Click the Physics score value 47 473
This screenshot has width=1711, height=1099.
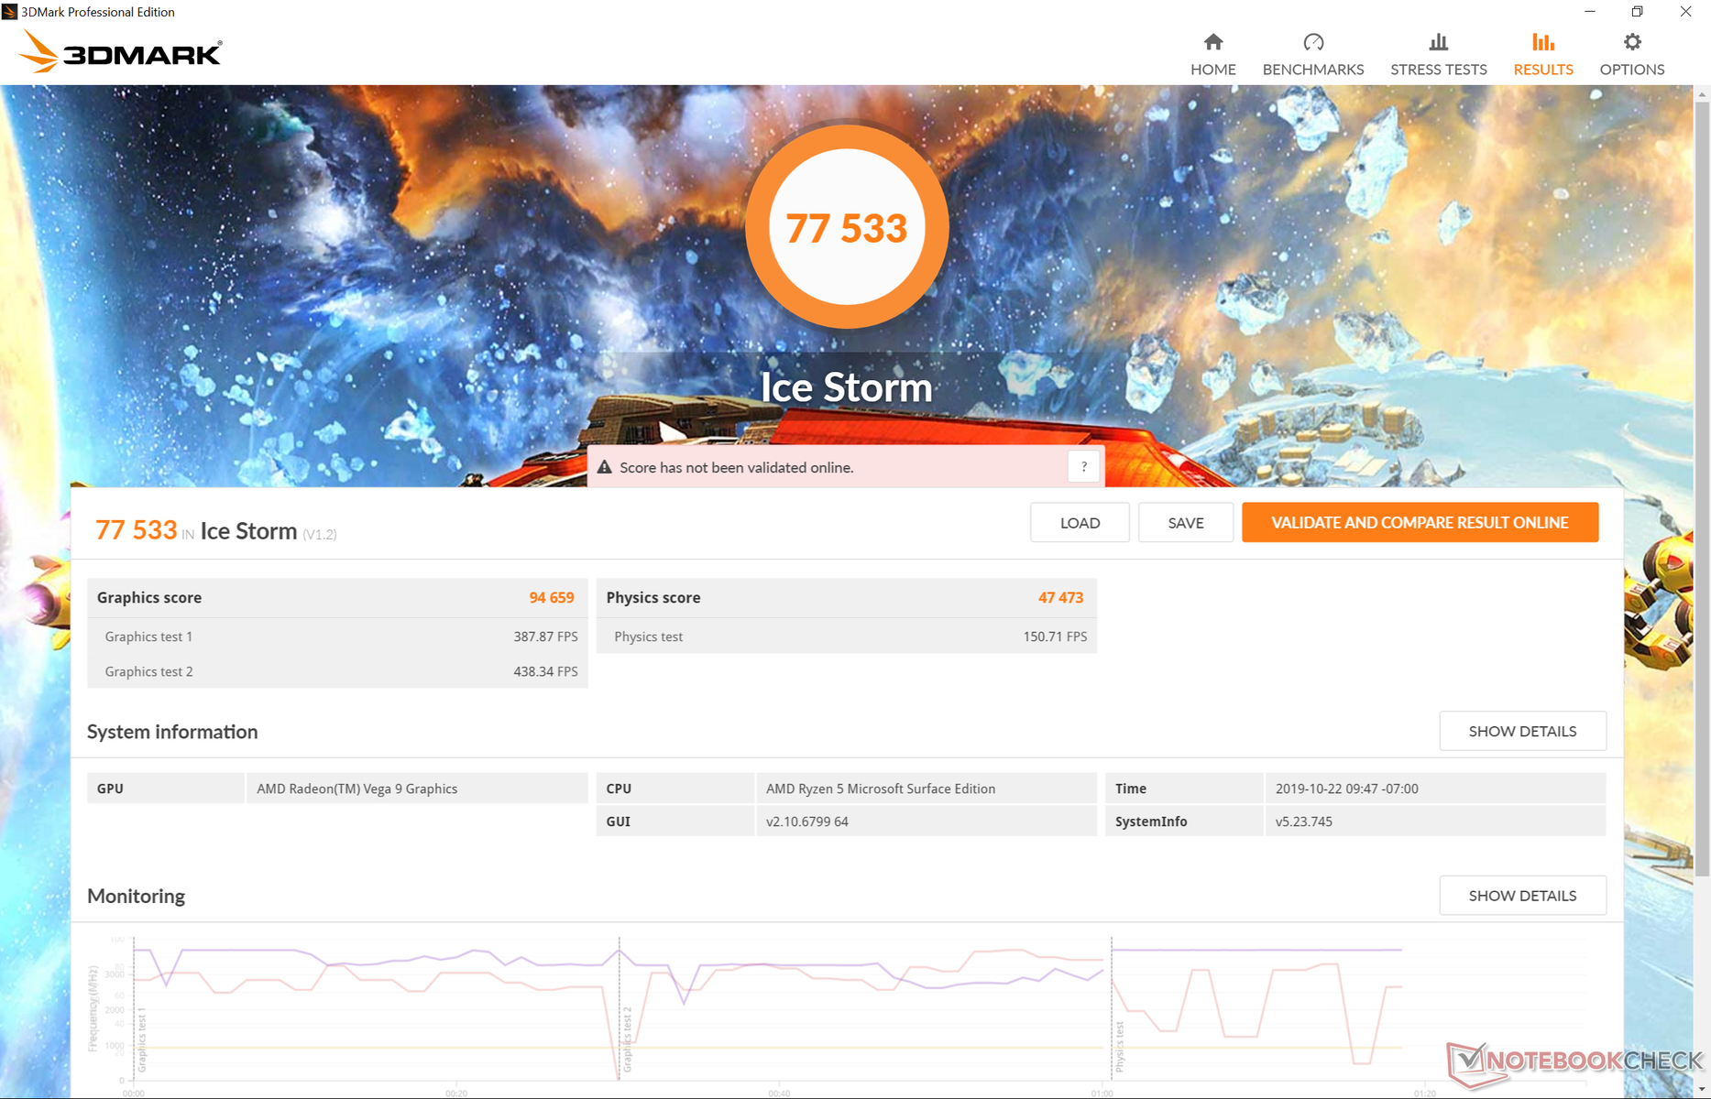point(1060,597)
